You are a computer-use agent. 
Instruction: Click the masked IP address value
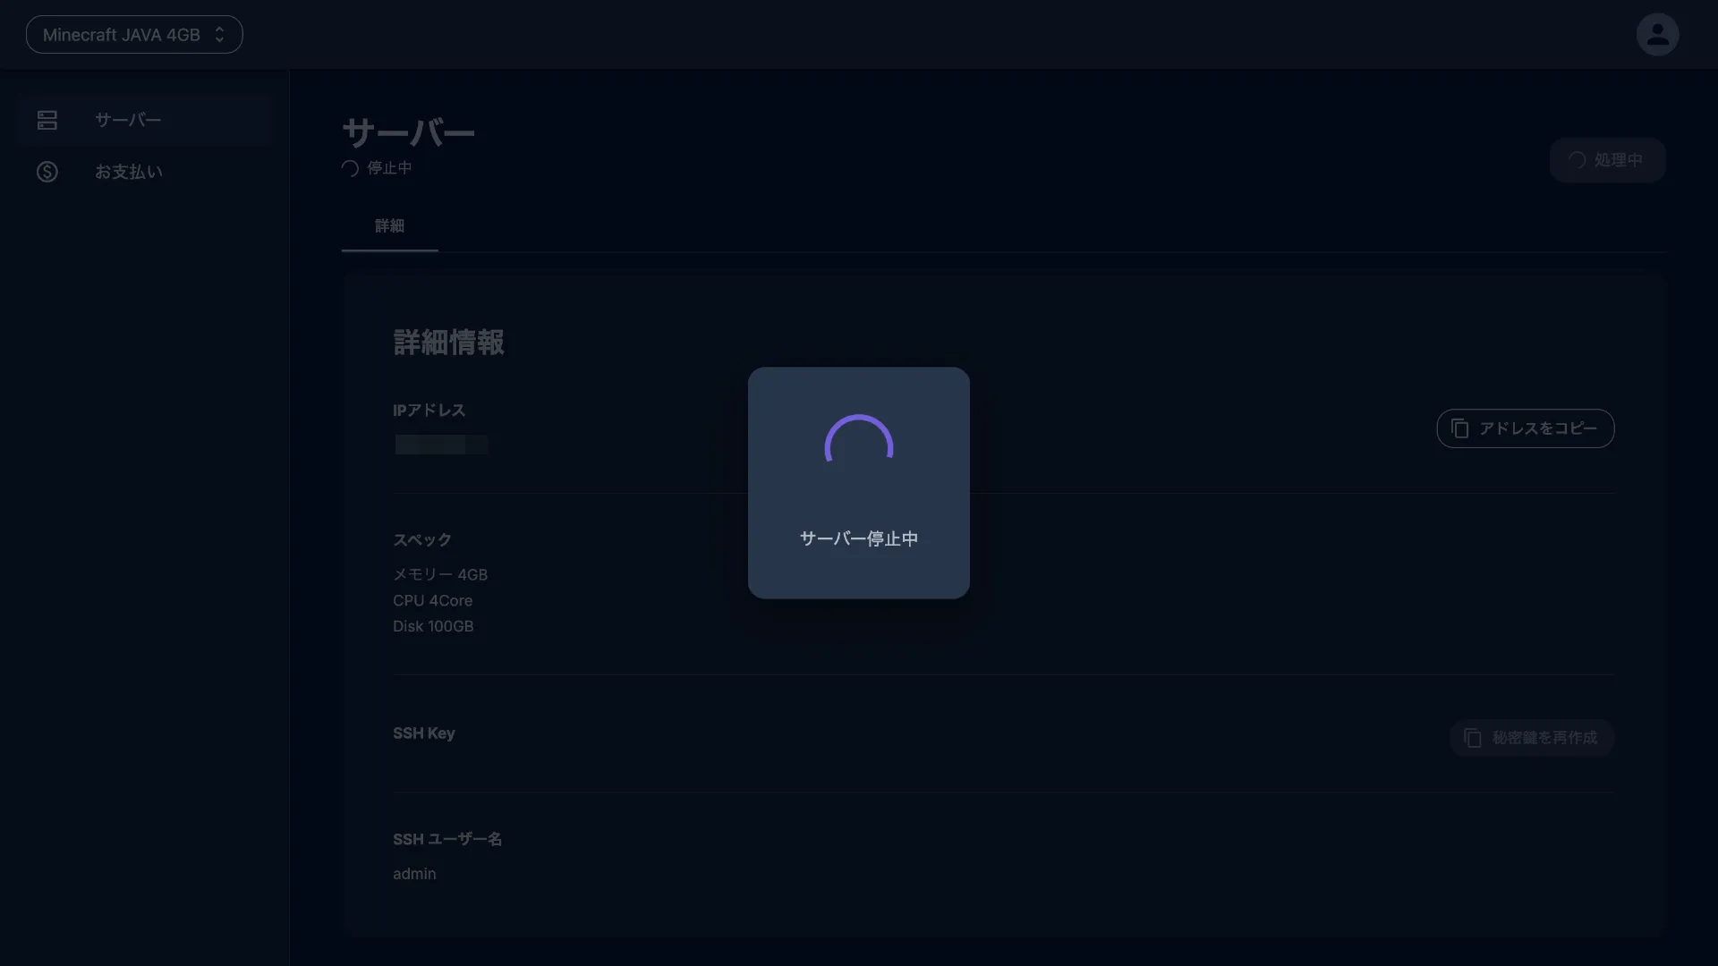(441, 445)
